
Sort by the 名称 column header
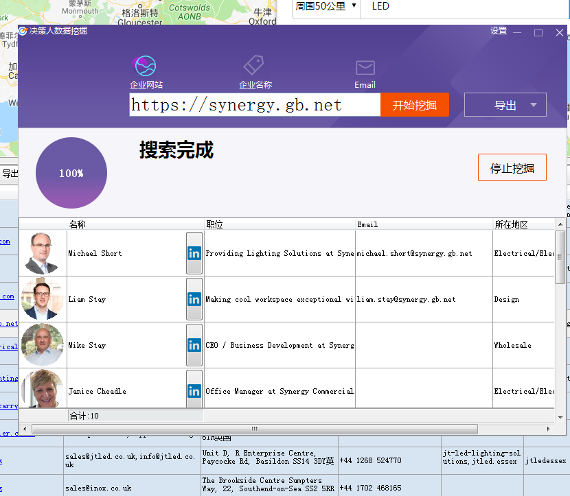[135, 224]
